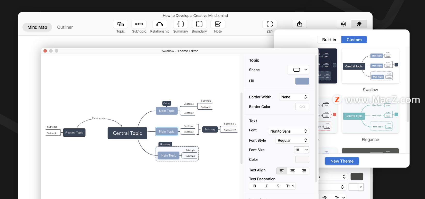Expand the Font Size dropdown arrow
This screenshot has height=199, width=425.
click(306, 150)
